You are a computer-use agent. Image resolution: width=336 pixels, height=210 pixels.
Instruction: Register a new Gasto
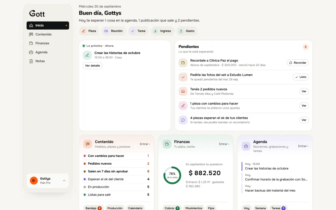coord(187,31)
